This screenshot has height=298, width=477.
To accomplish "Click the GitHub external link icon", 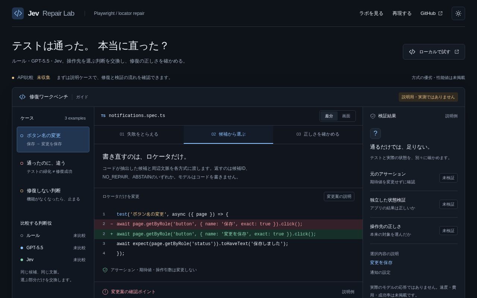I will 440,13.
